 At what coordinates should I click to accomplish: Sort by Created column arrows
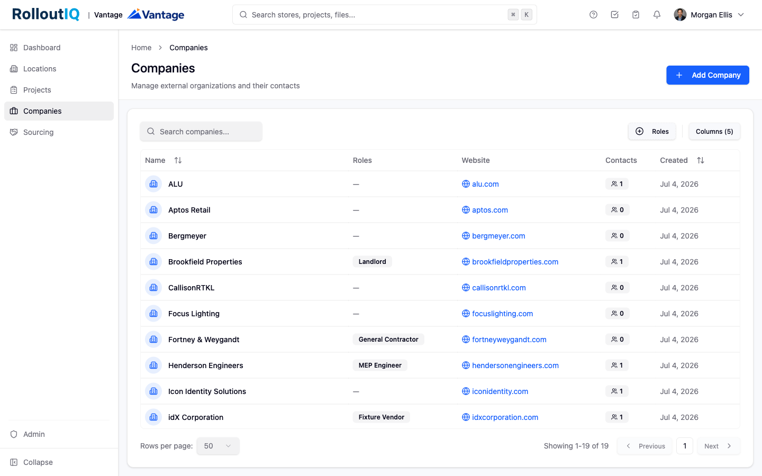tap(701, 160)
